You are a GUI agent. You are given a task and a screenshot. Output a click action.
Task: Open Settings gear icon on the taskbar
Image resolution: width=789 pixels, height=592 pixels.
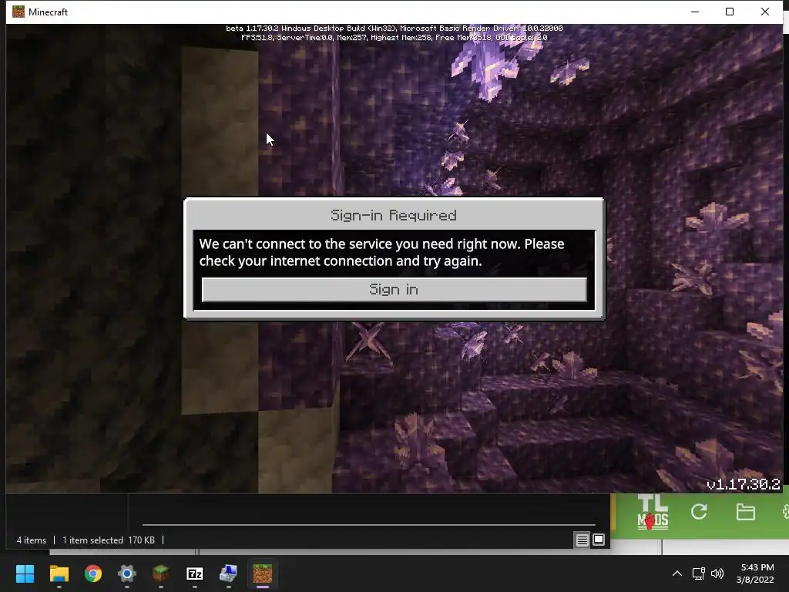(127, 573)
